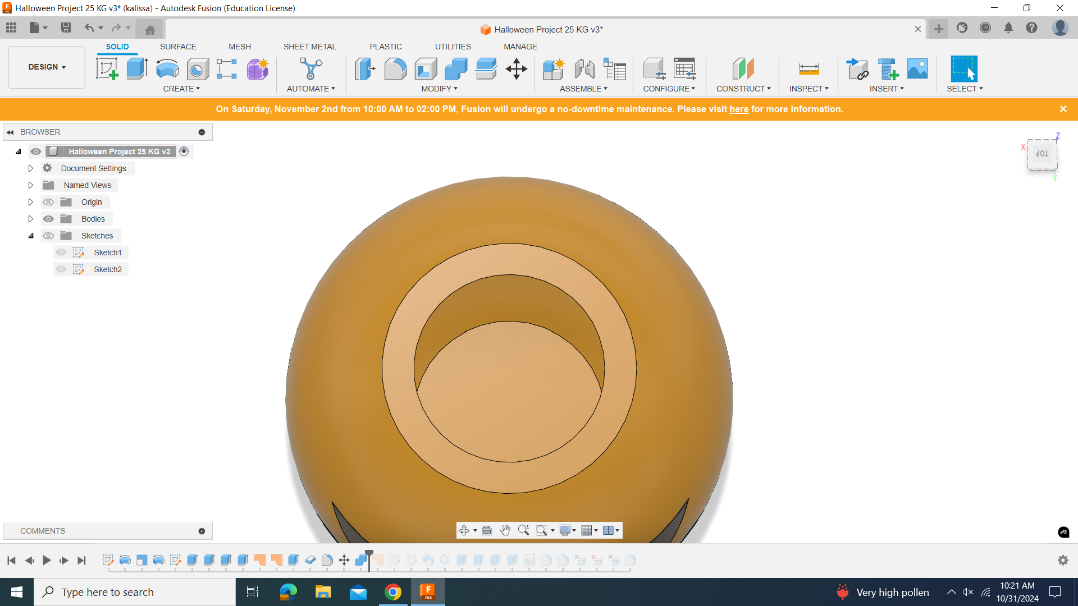Toggle Sketch2 visibility eye

pyautogui.click(x=61, y=269)
